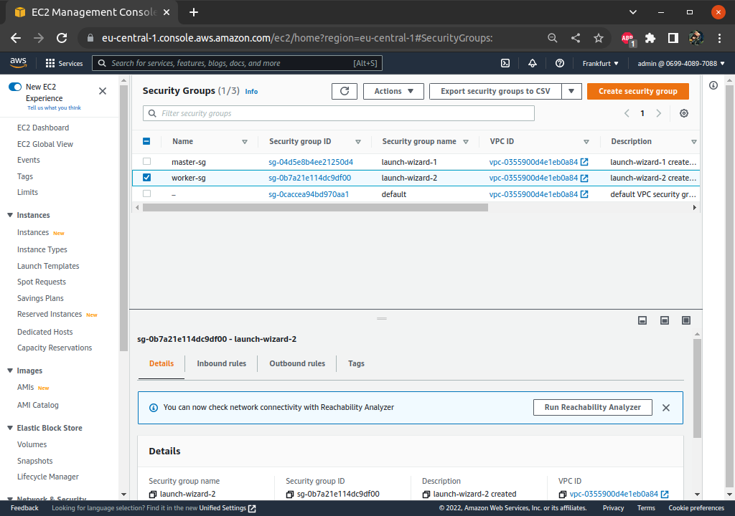Open AWS home via the aws logo
This screenshot has width=735, height=516.
click(18, 63)
